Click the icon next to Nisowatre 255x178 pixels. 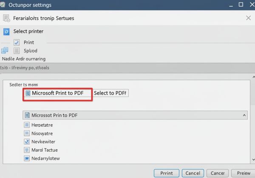(x=27, y=133)
